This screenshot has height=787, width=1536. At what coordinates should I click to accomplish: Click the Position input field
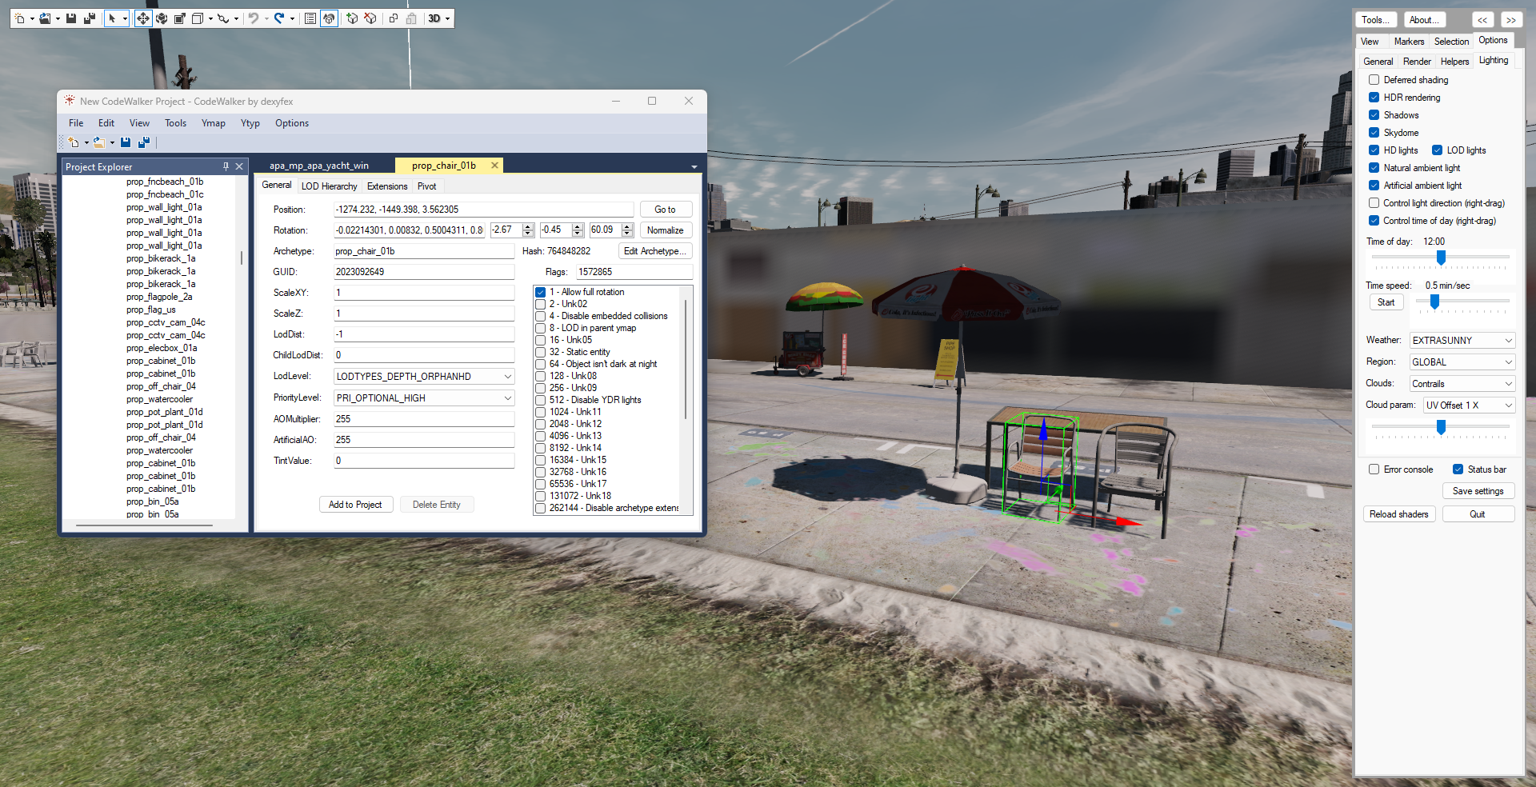coord(483,210)
